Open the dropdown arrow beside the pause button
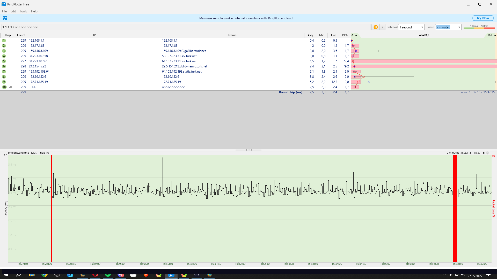The height and width of the screenshot is (279, 497). tap(382, 27)
